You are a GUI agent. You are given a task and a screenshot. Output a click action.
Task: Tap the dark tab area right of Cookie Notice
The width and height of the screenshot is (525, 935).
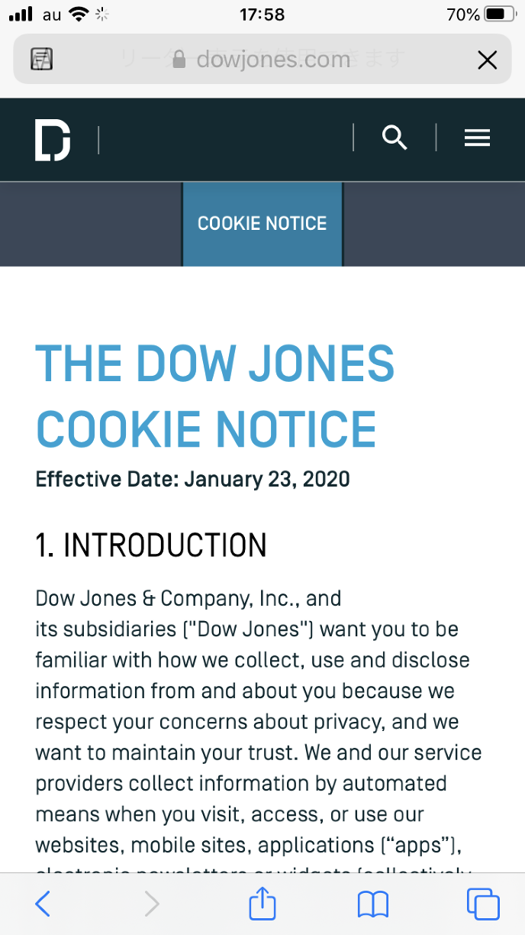point(434,224)
